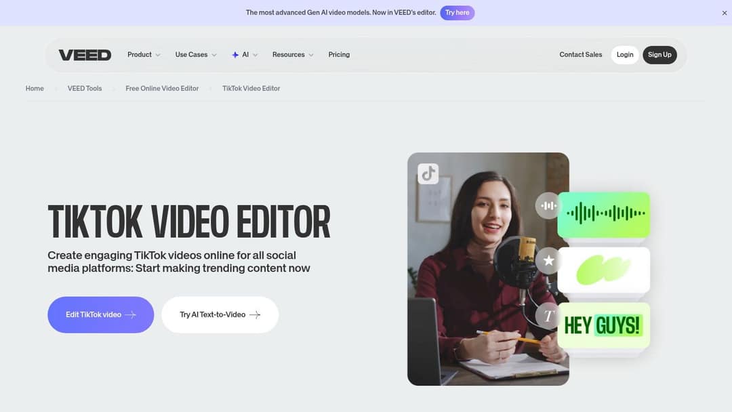This screenshot has width=732, height=412.
Task: Open the AI menu
Action: [245, 55]
